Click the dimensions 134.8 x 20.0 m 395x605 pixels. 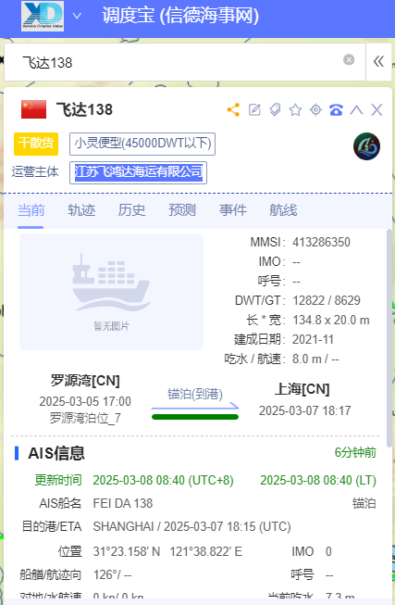coord(330,320)
